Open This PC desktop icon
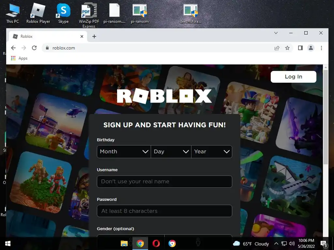This screenshot has width=334, height=250. coord(13,13)
